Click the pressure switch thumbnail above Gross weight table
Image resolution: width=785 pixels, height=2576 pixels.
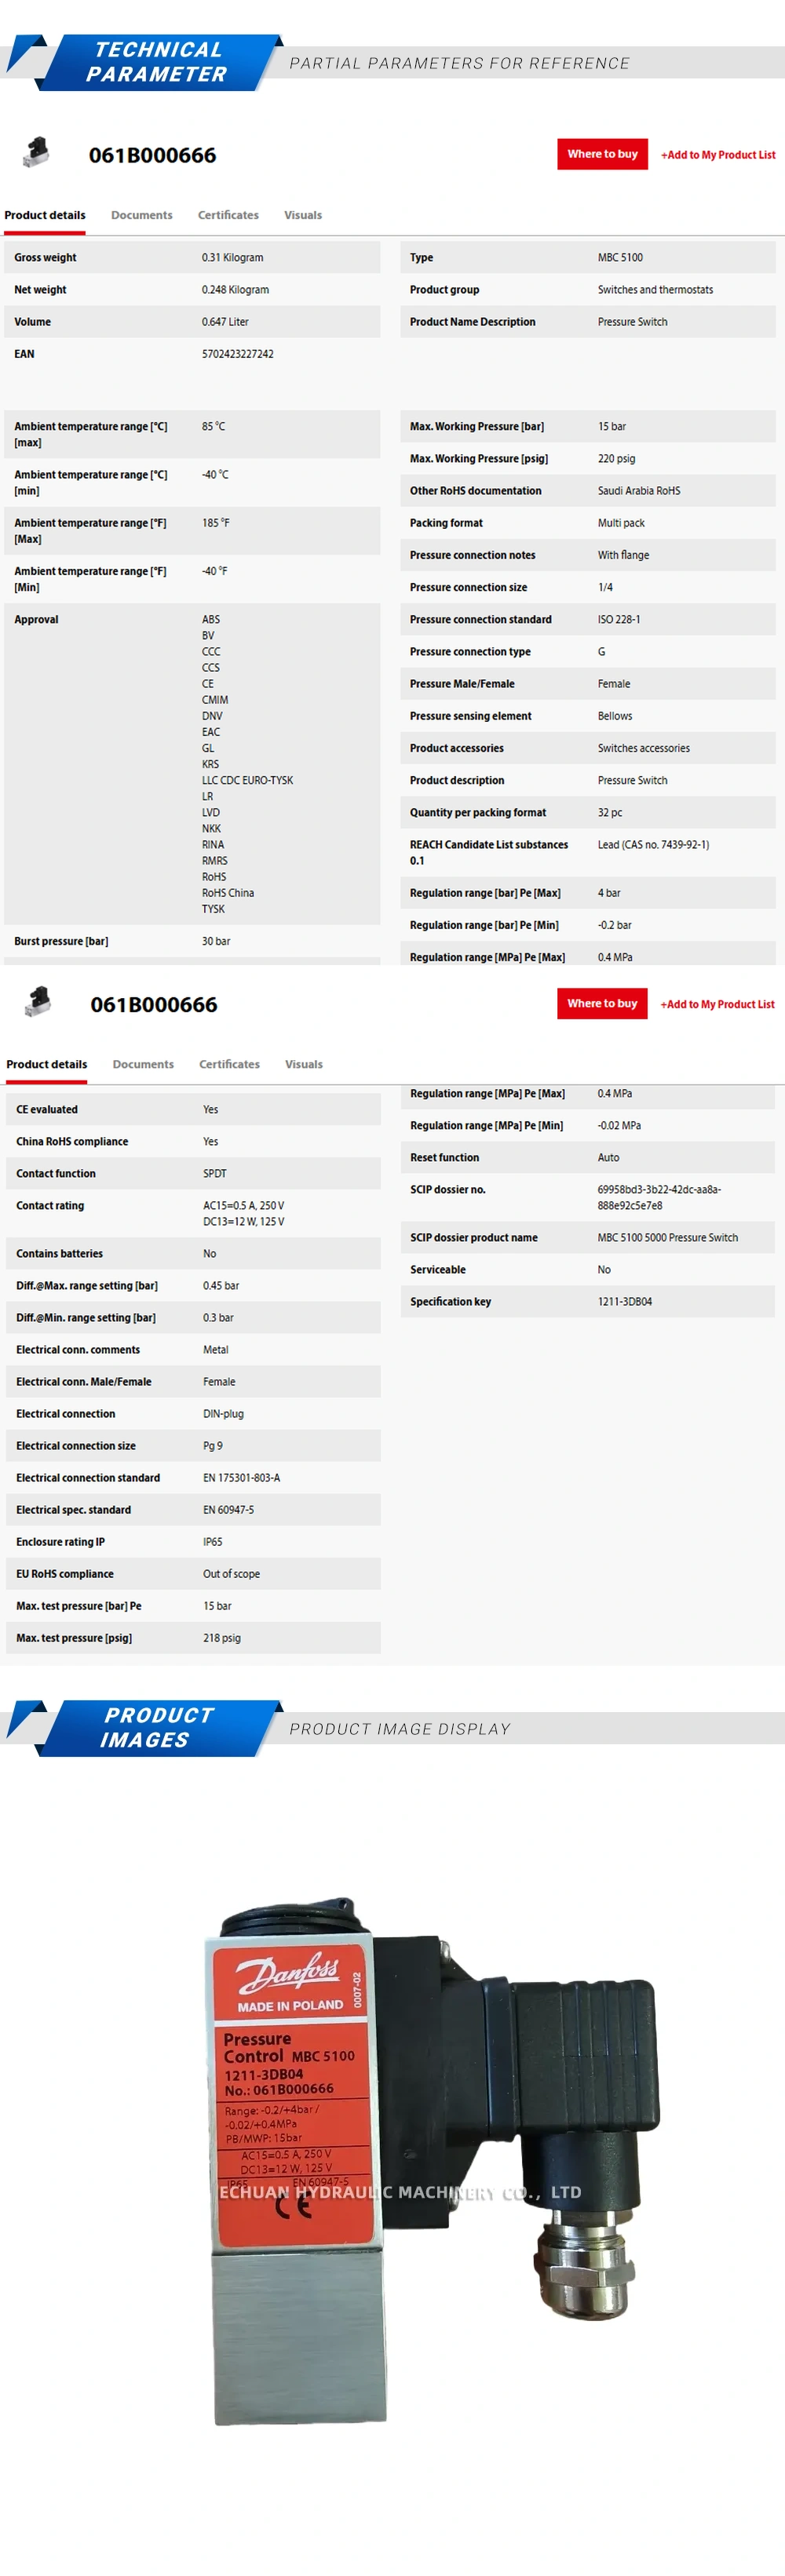(x=36, y=152)
